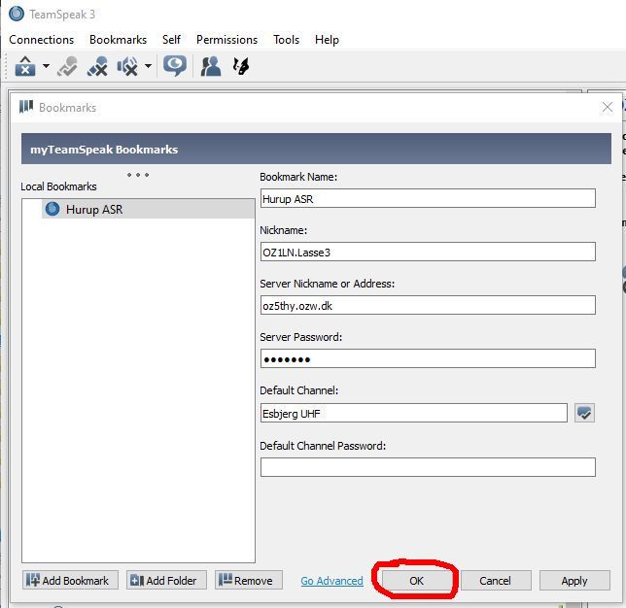Open the Go Advanced link
The height and width of the screenshot is (608, 626).
coord(331,581)
